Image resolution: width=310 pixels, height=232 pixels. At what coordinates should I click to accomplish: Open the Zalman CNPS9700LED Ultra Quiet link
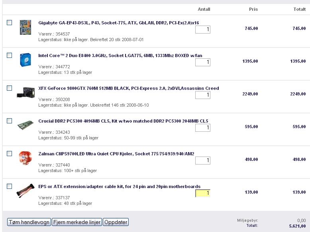coord(116,154)
